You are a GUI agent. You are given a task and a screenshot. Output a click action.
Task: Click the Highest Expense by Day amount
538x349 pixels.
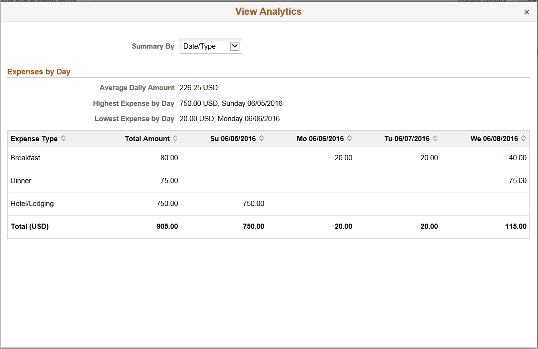click(231, 103)
